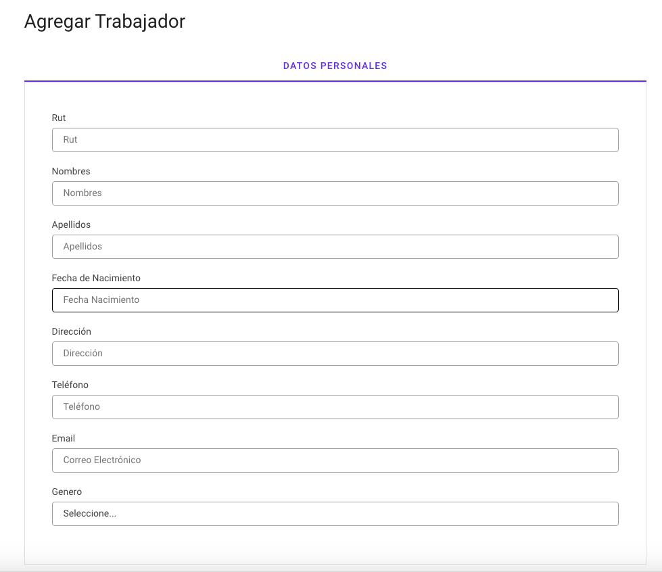Click the Agregar Trabajador page heading
662x572 pixels.
coord(105,22)
